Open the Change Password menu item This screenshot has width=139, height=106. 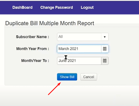point(57,7)
